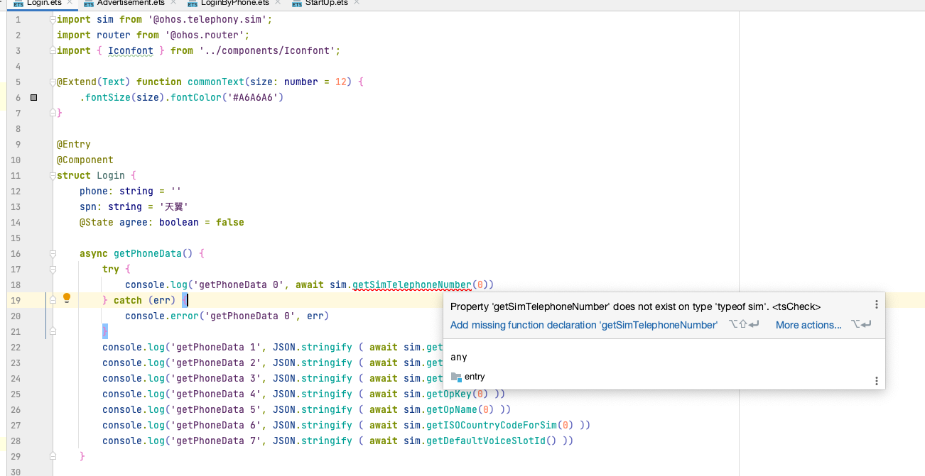
Task: Click getDefaultVoiceSlotId call on line 28
Action: pos(486,441)
